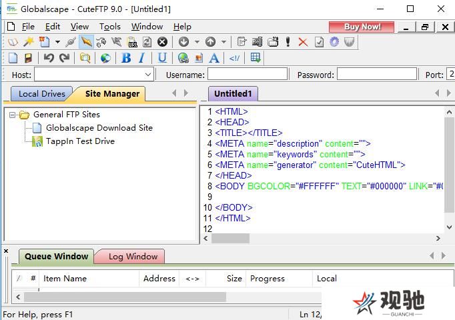
Task: Switch to the Local Drives tab
Action: (x=41, y=93)
